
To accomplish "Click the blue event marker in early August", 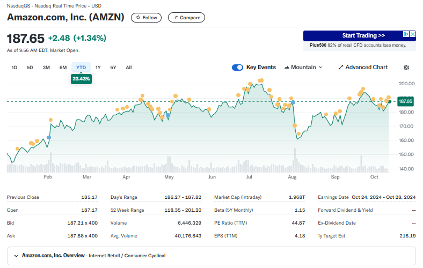I will [x=293, y=102].
